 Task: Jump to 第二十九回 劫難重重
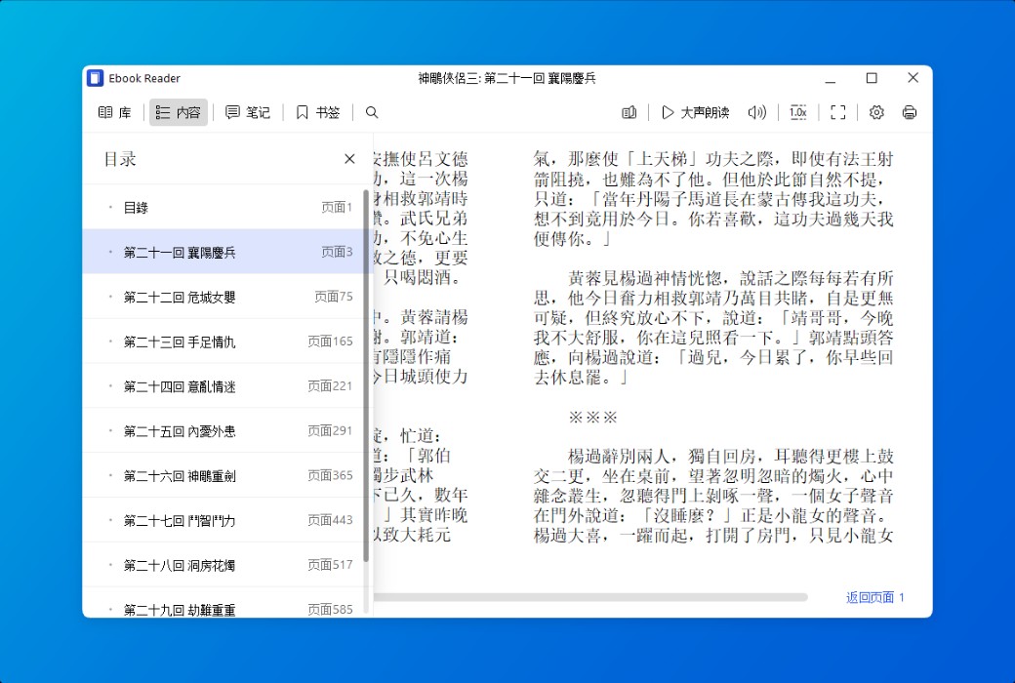click(195, 609)
